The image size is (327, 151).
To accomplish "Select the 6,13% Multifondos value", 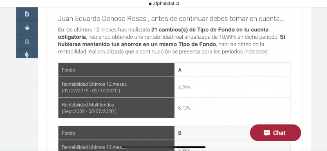I will pos(184,108).
